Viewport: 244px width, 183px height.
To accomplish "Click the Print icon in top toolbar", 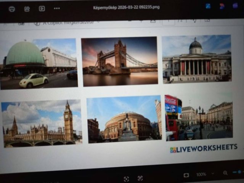I will tap(12, 9).
